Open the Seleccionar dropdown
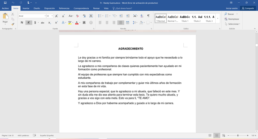 click(232, 24)
